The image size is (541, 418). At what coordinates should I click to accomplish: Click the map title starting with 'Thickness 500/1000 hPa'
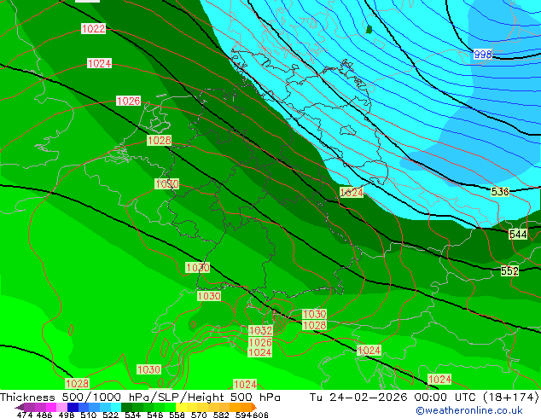(x=140, y=398)
